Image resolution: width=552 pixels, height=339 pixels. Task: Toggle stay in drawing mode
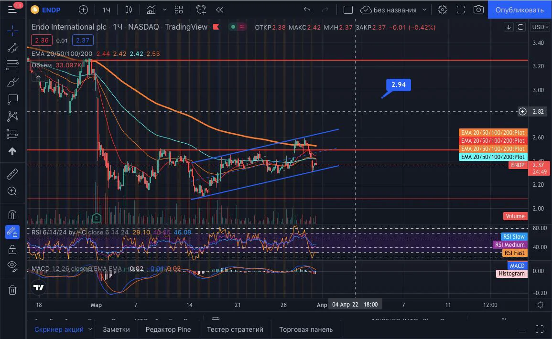click(12, 232)
